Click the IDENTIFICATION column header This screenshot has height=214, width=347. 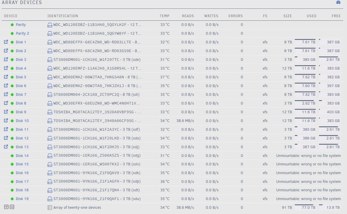[x=63, y=16]
